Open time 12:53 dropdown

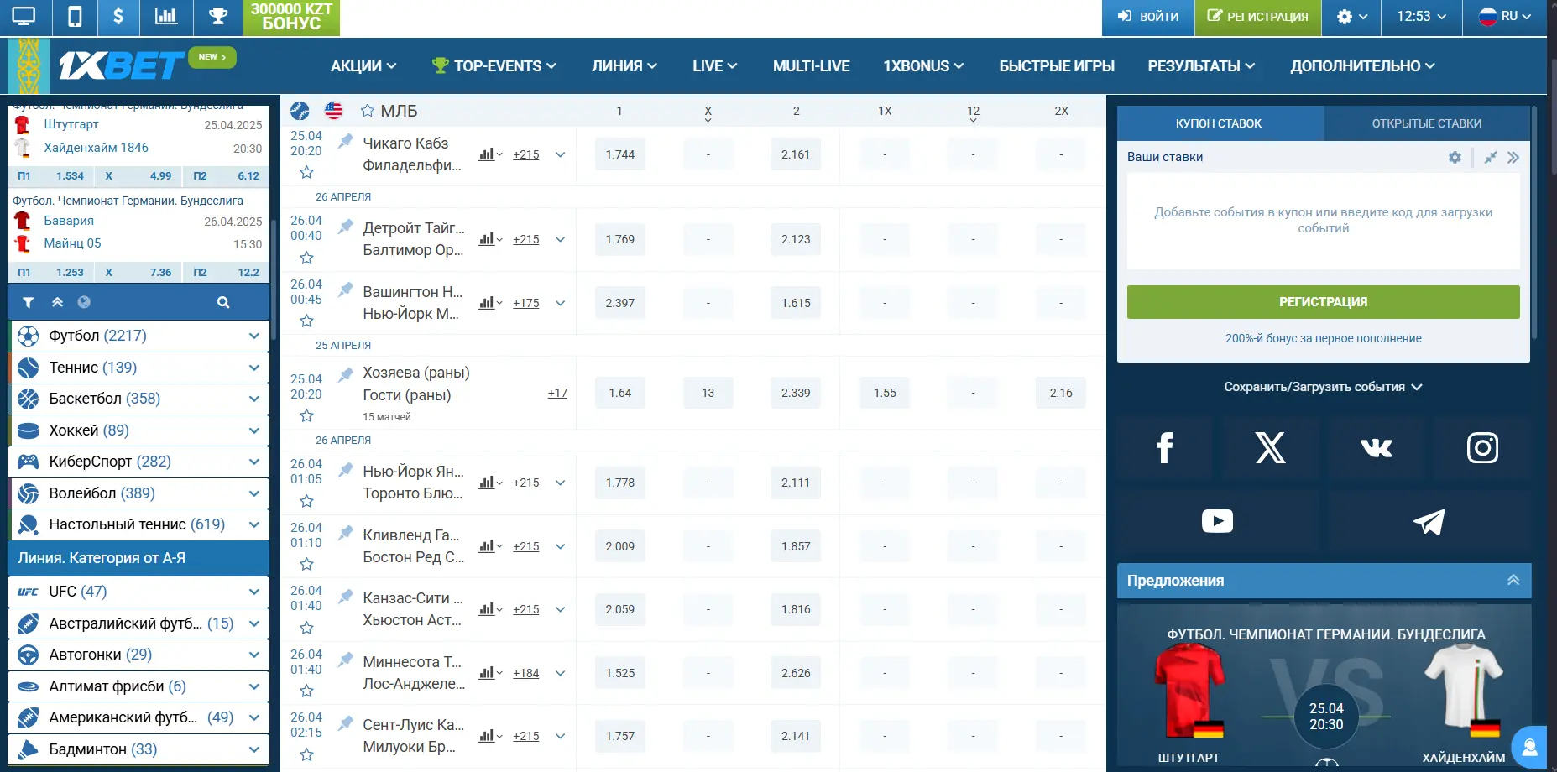[x=1421, y=17]
